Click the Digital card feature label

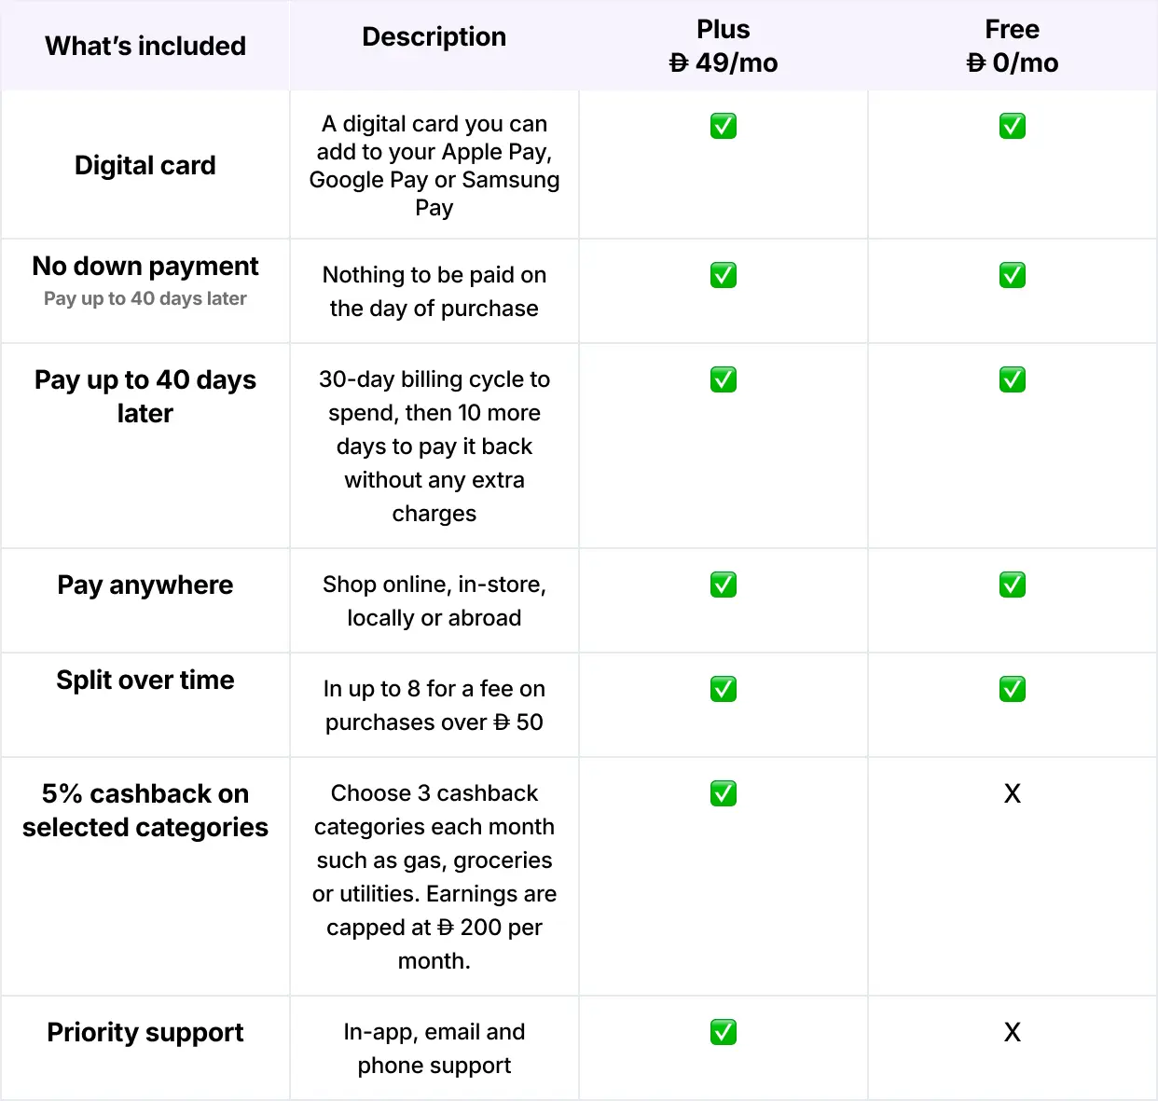pyautogui.click(x=145, y=165)
